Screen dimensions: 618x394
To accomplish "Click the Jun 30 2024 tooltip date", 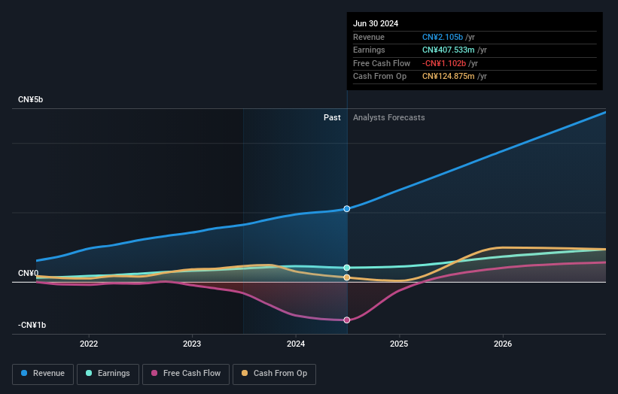I will (376, 23).
